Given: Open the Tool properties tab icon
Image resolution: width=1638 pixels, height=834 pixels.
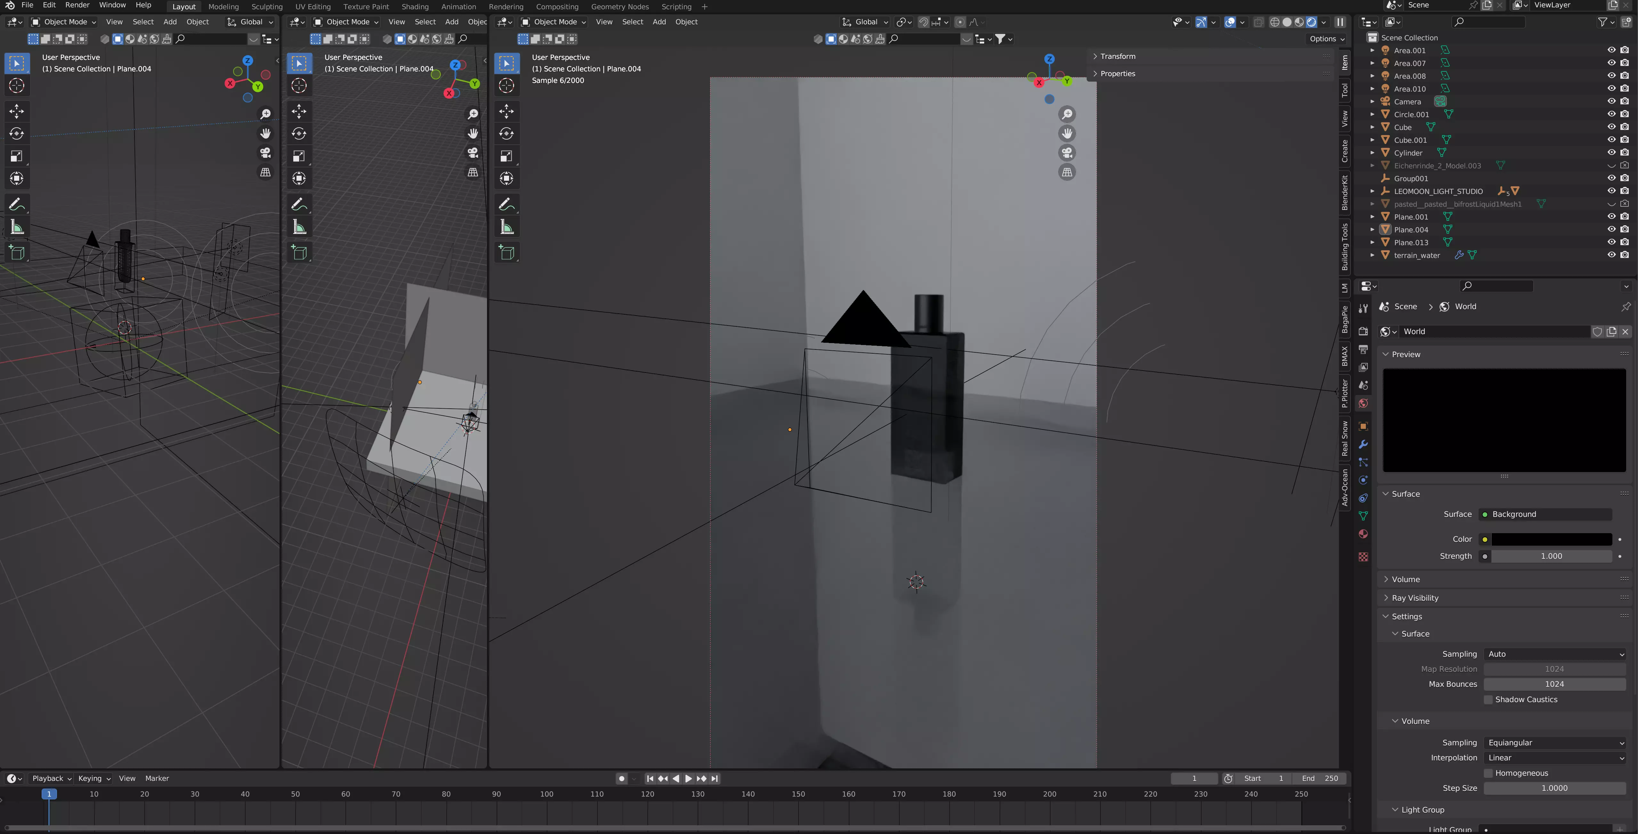Looking at the screenshot, I should [x=1363, y=308].
